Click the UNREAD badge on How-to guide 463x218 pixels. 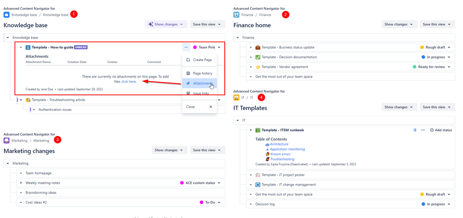pos(81,47)
